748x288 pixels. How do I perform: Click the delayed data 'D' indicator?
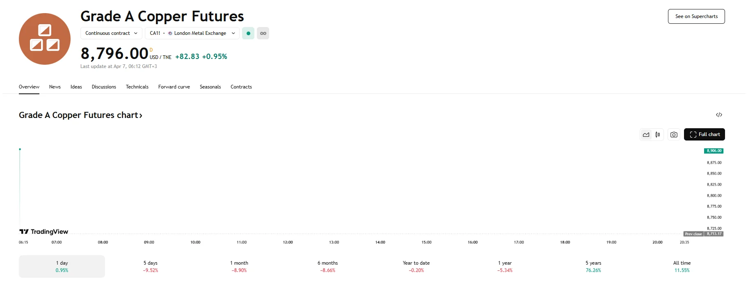[x=151, y=50]
